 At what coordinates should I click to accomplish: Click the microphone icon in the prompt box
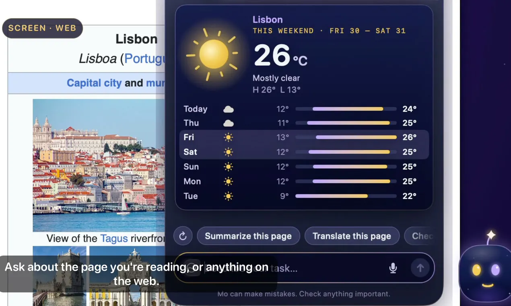(393, 268)
